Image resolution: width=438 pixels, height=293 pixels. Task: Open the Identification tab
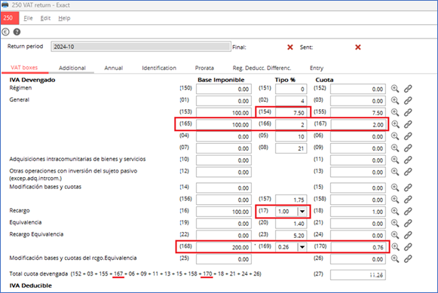pyautogui.click(x=159, y=68)
